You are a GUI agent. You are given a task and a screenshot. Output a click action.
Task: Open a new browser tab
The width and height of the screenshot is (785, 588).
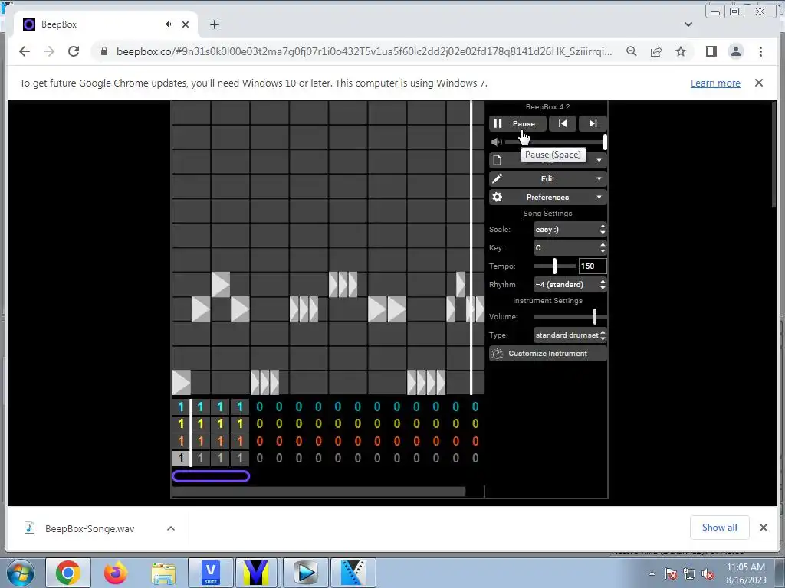click(215, 24)
